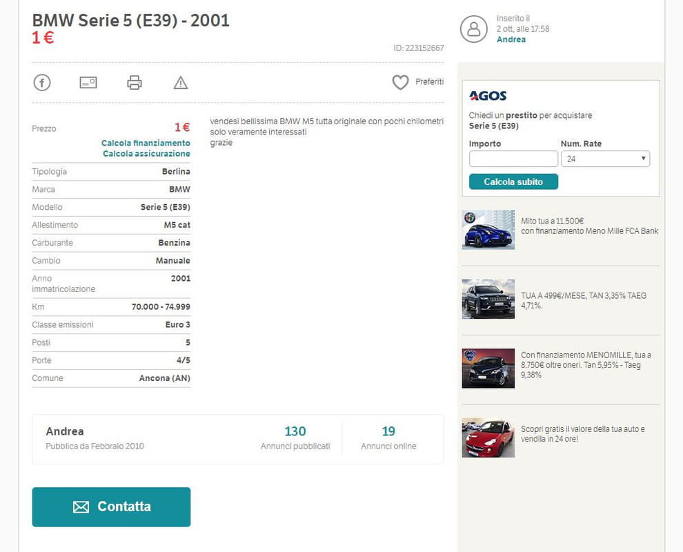Open the red Opel Adam ad thumbnail
This screenshot has width=683, height=552.
(x=488, y=438)
